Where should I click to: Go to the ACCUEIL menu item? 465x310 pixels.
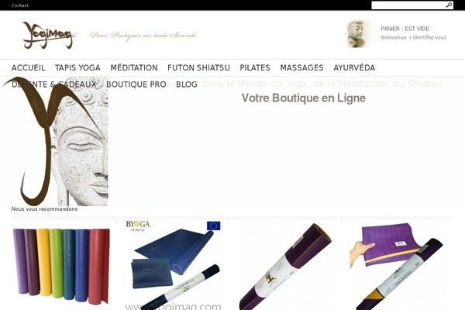tap(29, 67)
